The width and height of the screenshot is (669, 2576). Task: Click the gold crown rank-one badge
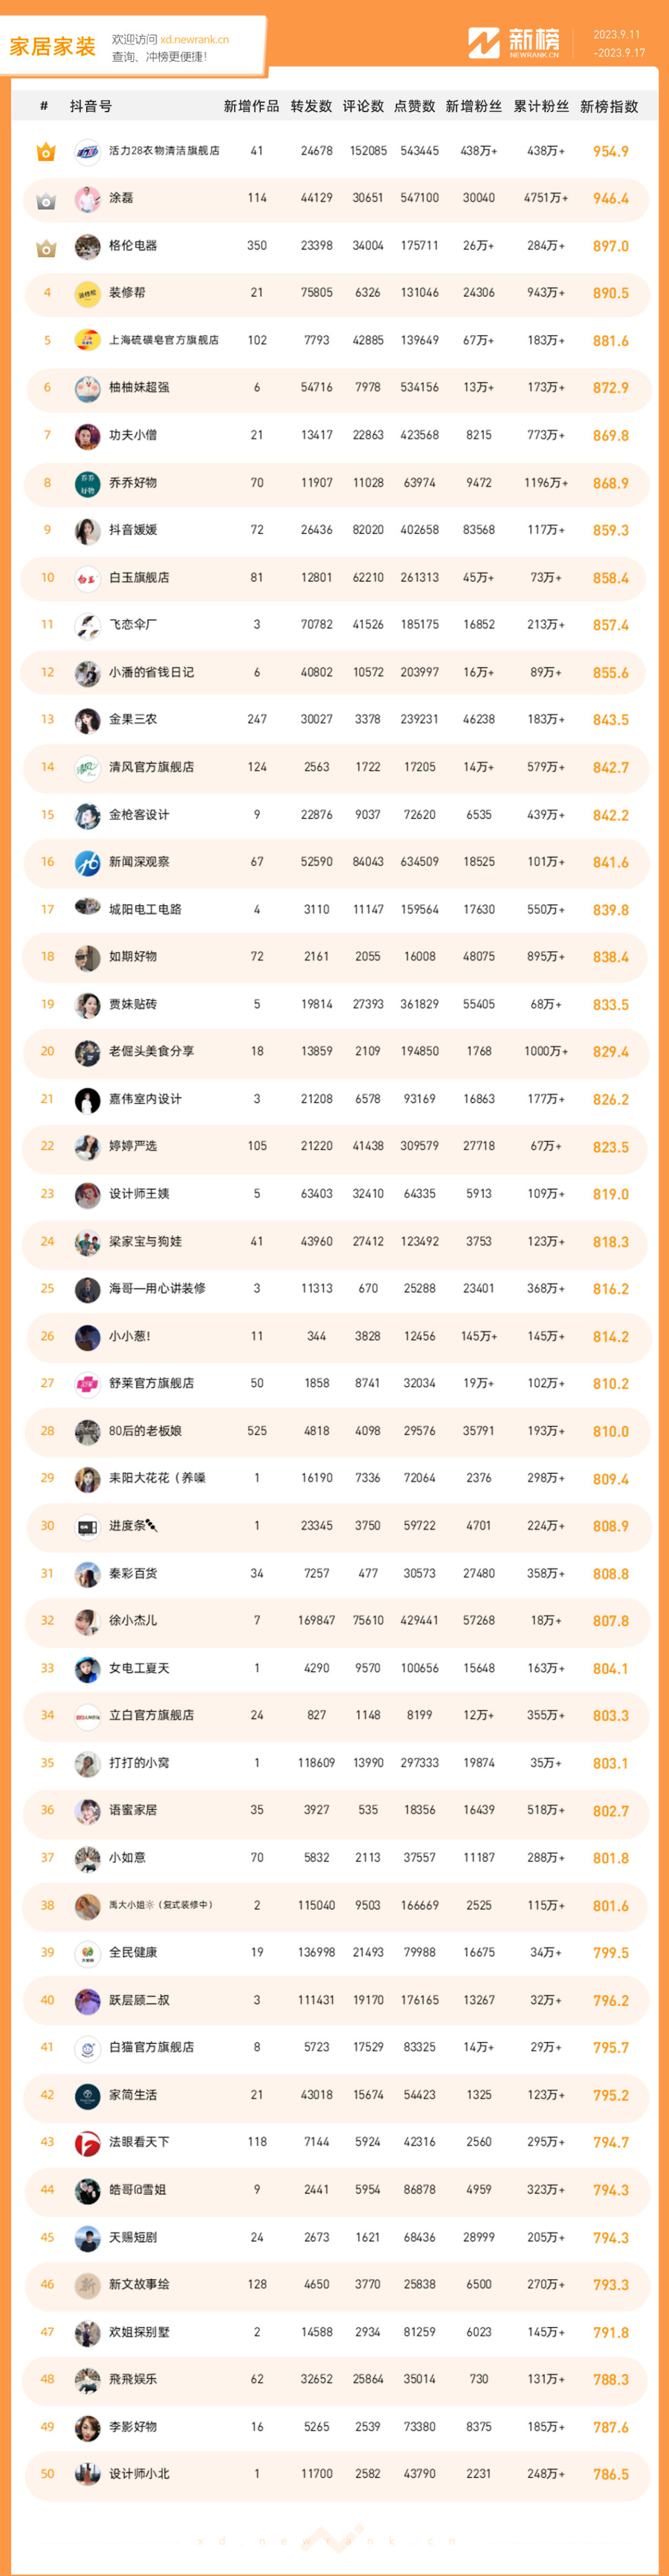pos(46,152)
